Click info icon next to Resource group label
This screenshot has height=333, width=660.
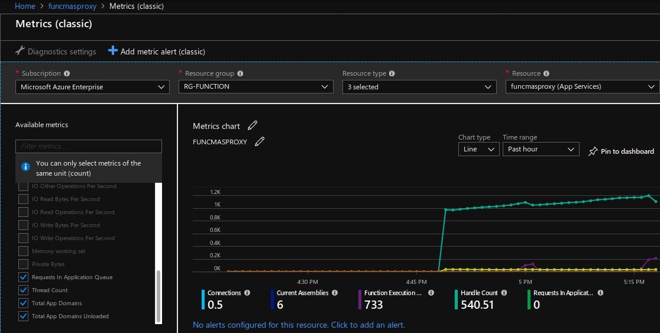click(240, 73)
